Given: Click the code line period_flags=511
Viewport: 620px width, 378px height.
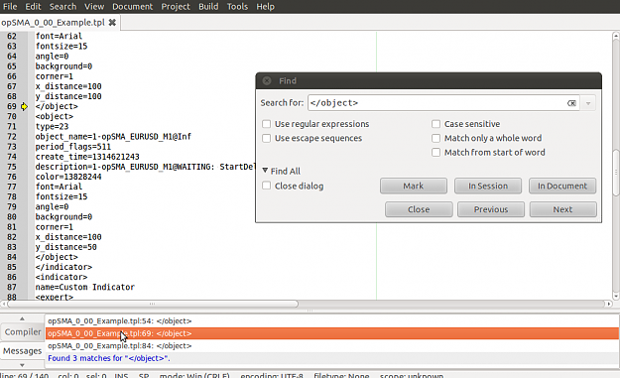Looking at the screenshot, I should (73, 147).
